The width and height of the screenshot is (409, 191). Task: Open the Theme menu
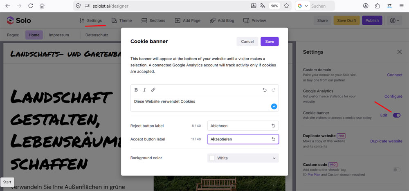point(121,20)
